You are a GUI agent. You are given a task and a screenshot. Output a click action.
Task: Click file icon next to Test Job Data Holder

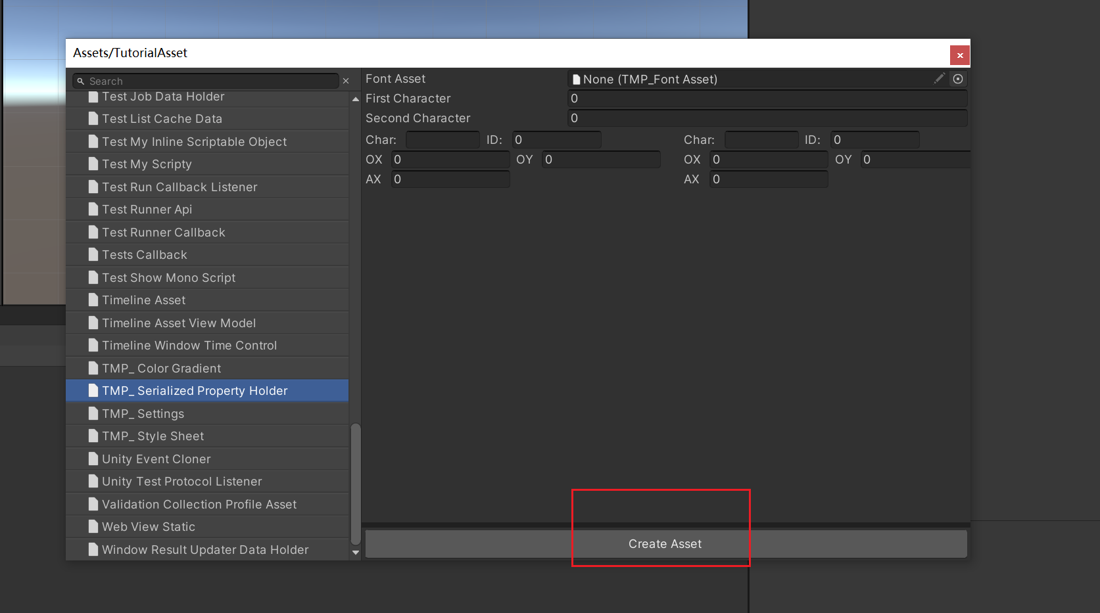coord(93,97)
